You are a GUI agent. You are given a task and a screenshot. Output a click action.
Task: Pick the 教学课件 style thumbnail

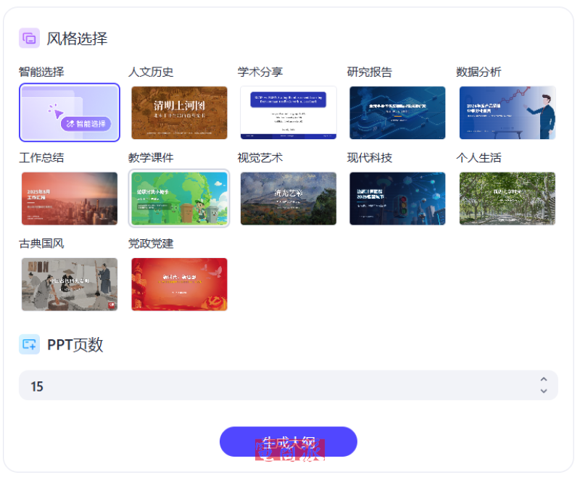pyautogui.click(x=179, y=199)
